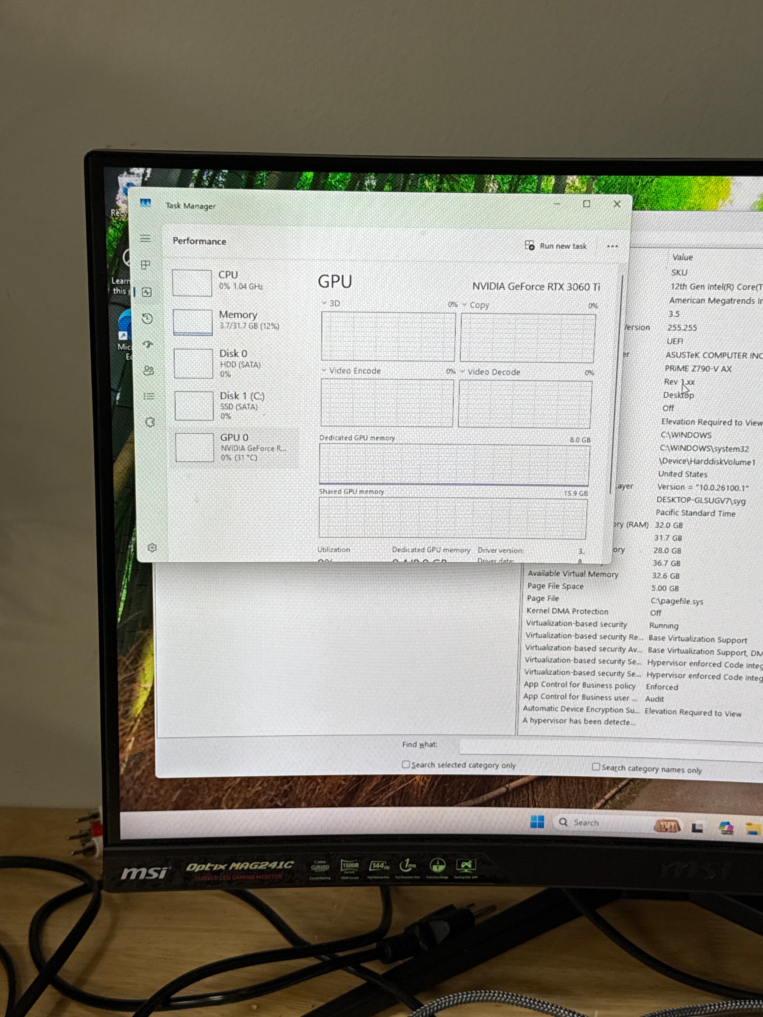The height and width of the screenshot is (1017, 763).
Task: Check 'Search selected category only' in System Information
Action: coord(406,764)
